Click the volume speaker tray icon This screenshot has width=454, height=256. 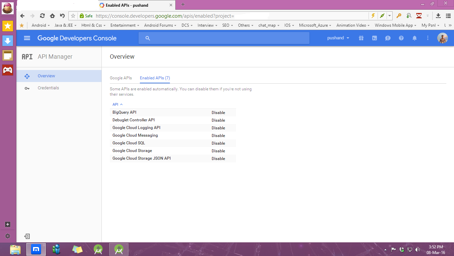click(x=418, y=249)
